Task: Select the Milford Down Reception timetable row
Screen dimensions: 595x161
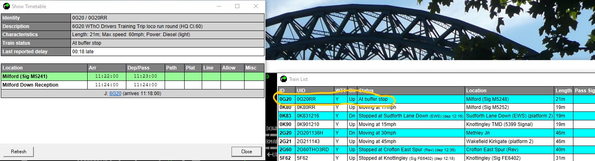Action: click(132, 85)
